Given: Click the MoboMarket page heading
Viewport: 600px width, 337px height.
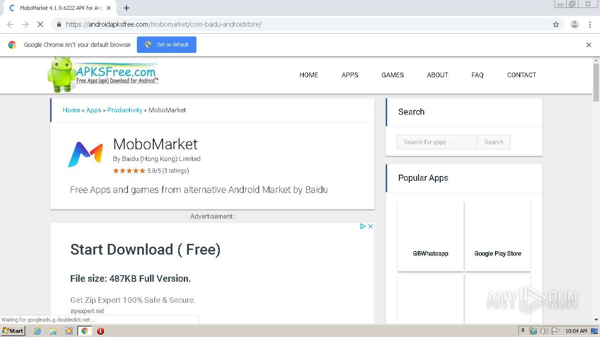Looking at the screenshot, I should [156, 144].
